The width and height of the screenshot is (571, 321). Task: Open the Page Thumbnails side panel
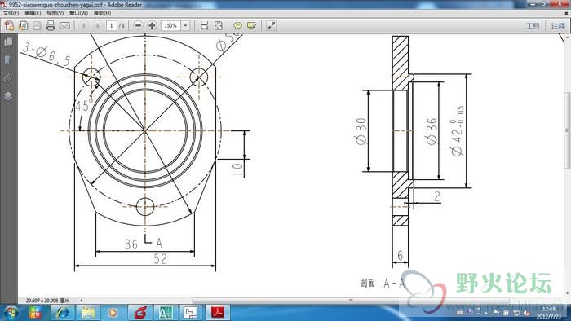coord(8,42)
